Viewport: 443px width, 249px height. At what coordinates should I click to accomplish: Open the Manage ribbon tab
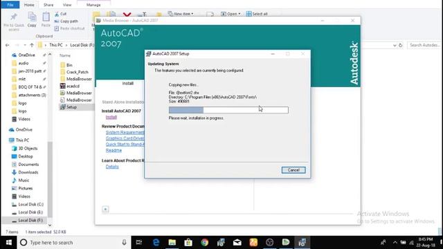93,5
